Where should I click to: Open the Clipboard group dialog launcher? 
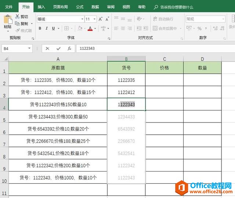pyautogui.click(x=33, y=39)
